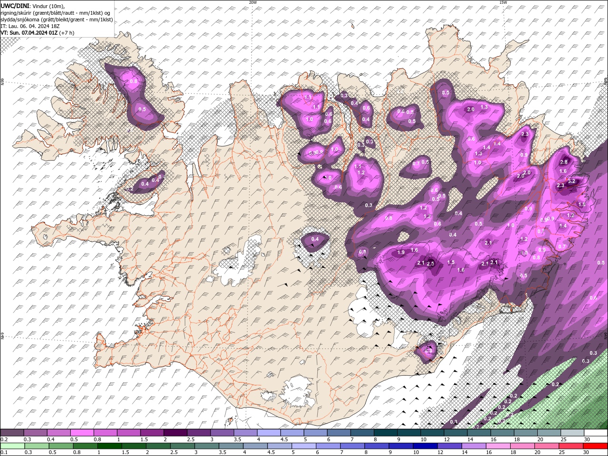Click the 3.2 snowfall value on the map

click(x=571, y=181)
